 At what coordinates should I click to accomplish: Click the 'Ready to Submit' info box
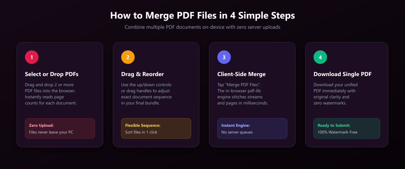[x=347, y=128]
